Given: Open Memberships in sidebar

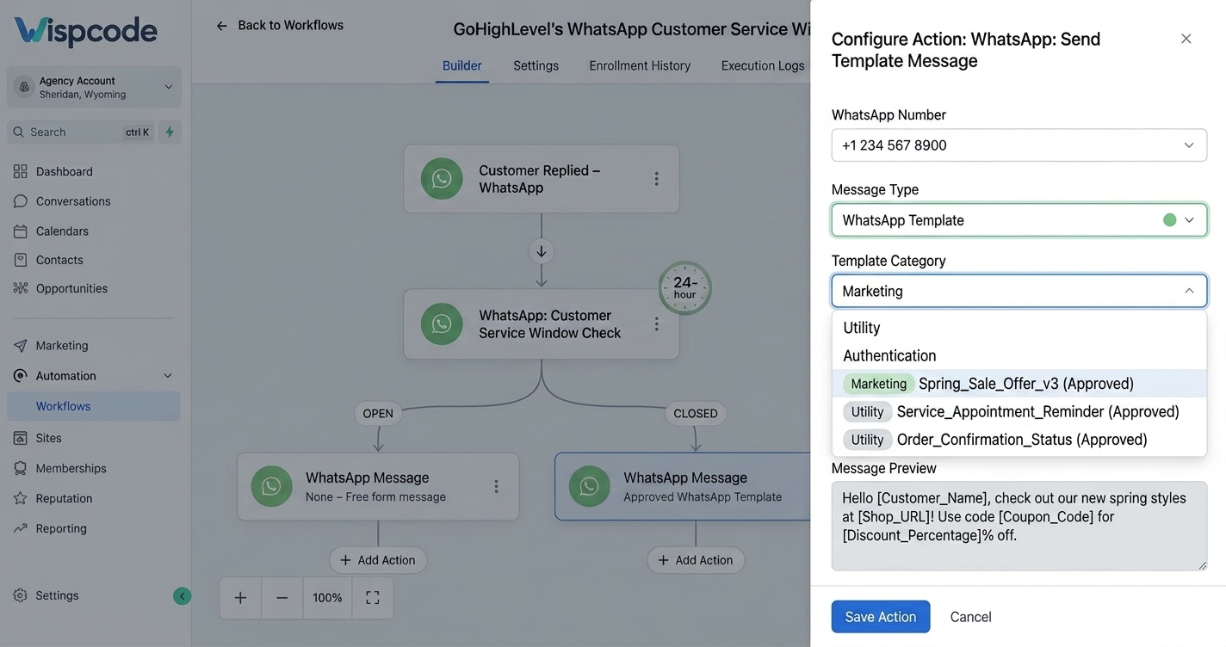Looking at the screenshot, I should click(x=71, y=468).
